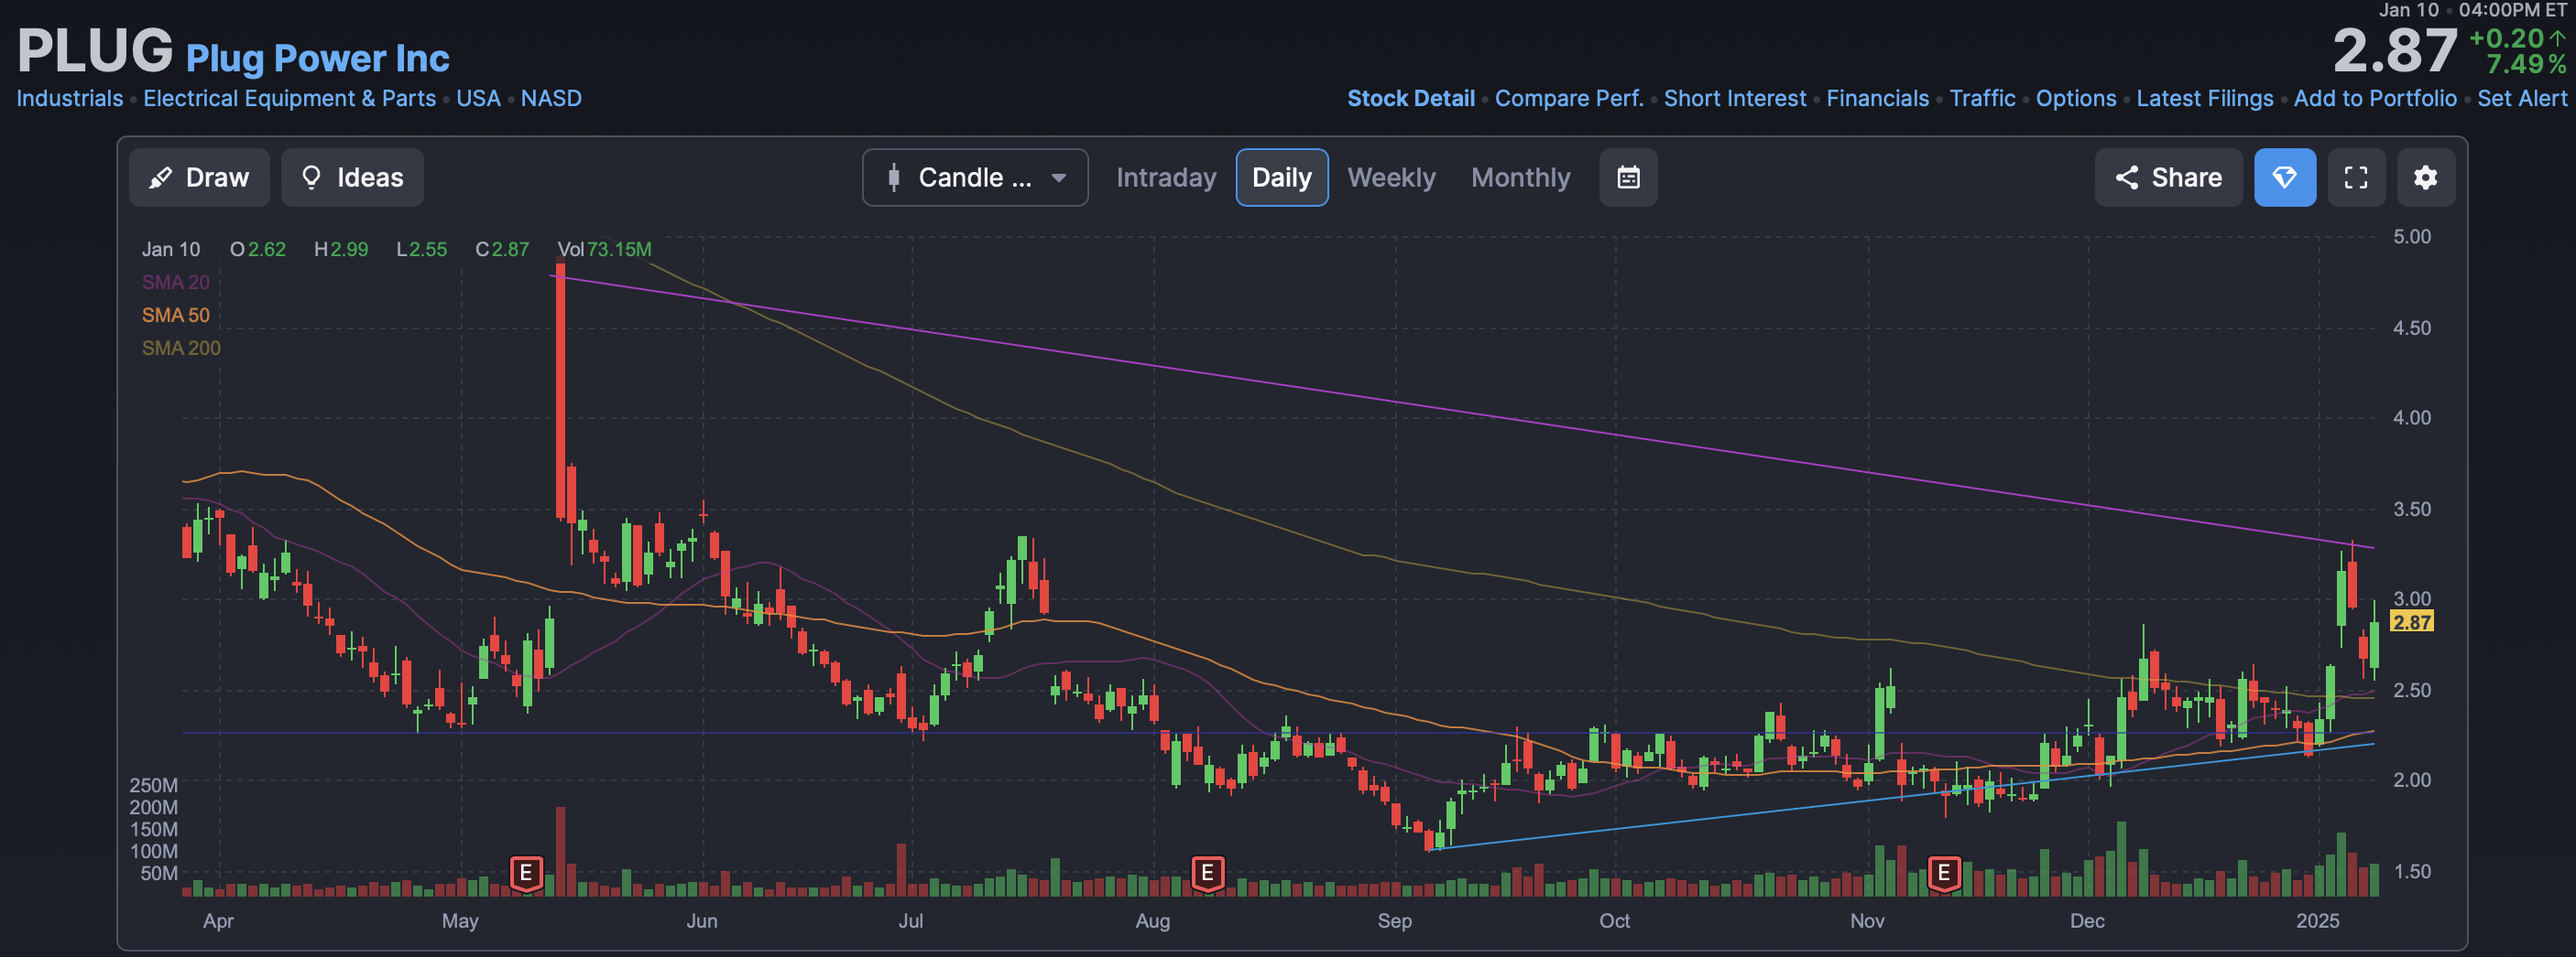
Task: Click the candlestick icon in chart type selector
Action: (894, 177)
